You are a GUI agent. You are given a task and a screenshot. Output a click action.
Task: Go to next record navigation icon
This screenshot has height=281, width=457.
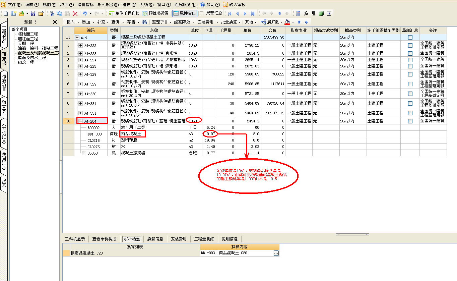coord(245,13)
